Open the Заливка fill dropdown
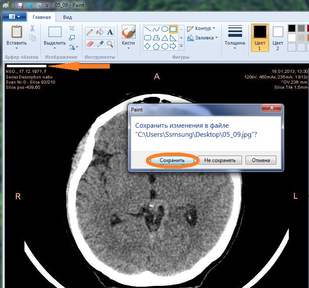Image resolution: width=309 pixels, height=288 pixels. click(202, 38)
